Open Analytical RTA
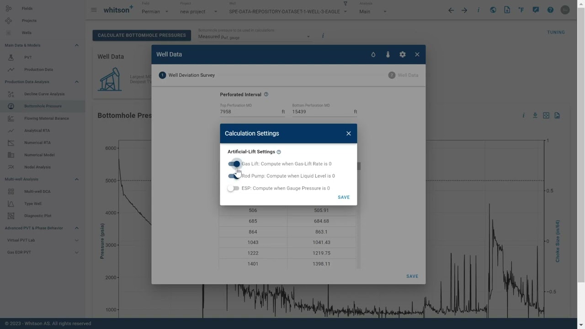585x329 pixels. tap(37, 131)
